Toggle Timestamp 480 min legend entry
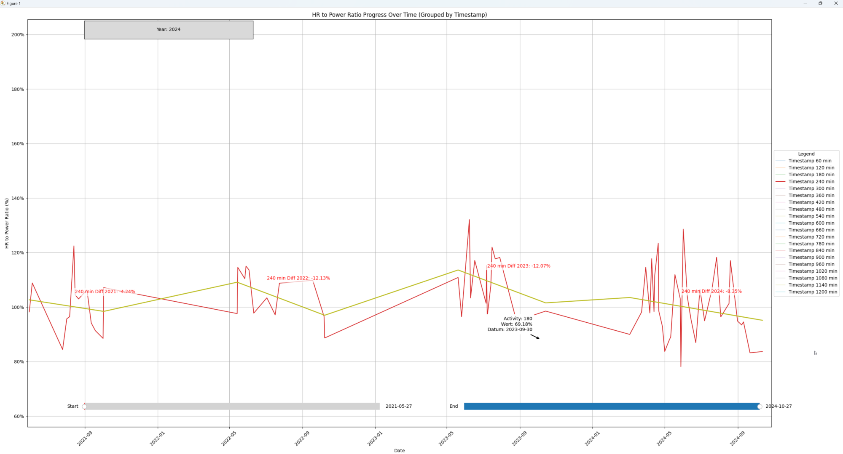This screenshot has height=454, width=843. 805,209
